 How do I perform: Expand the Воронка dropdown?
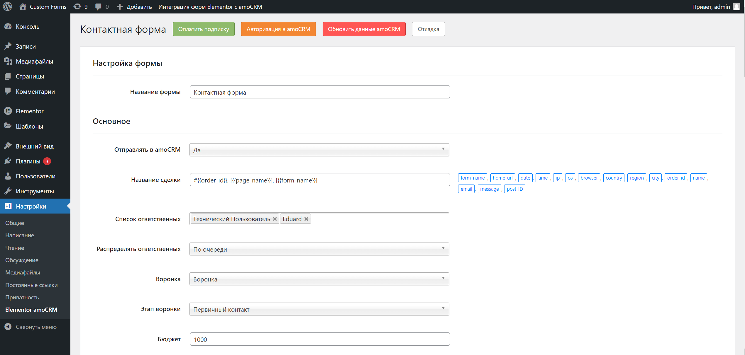point(319,279)
